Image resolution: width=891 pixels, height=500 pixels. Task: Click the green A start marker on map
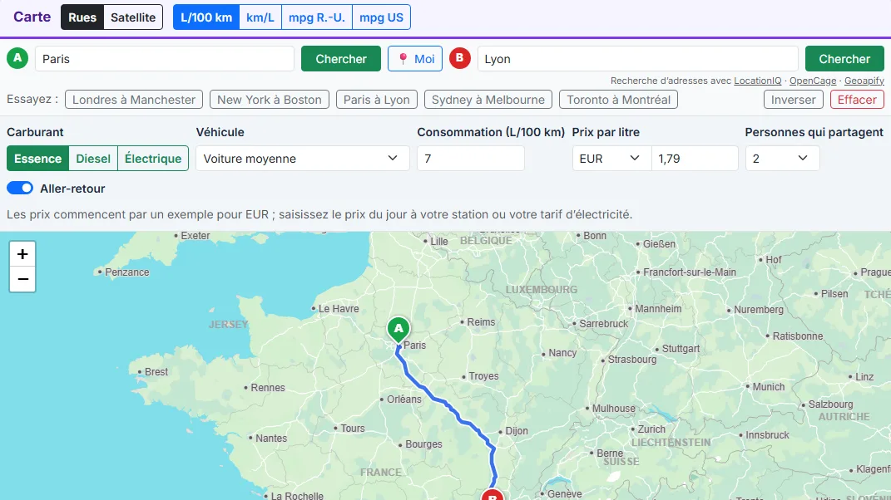pyautogui.click(x=398, y=331)
